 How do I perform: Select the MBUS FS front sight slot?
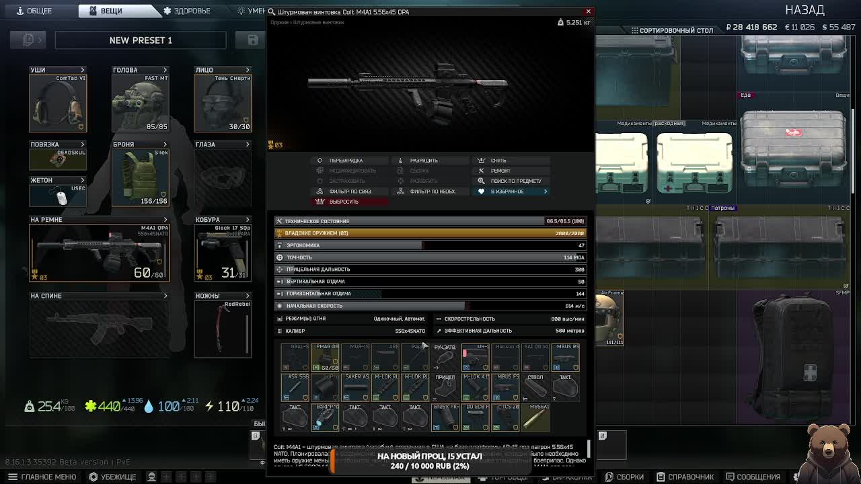click(x=505, y=388)
